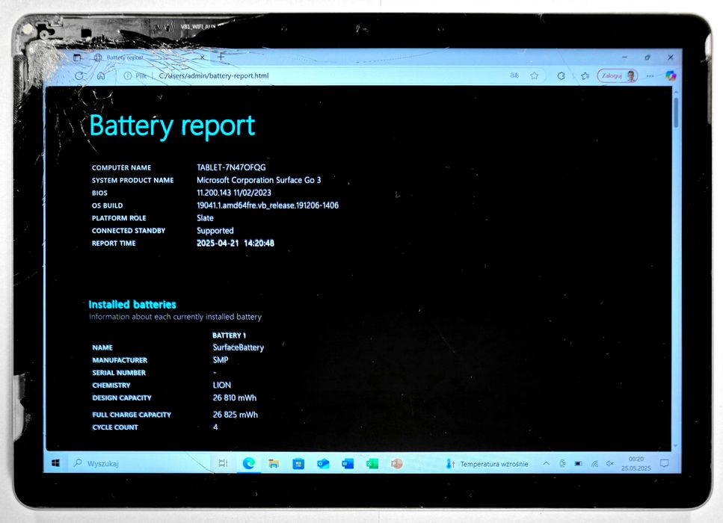
Task: Check the battery status tray icon
Action: (x=578, y=463)
